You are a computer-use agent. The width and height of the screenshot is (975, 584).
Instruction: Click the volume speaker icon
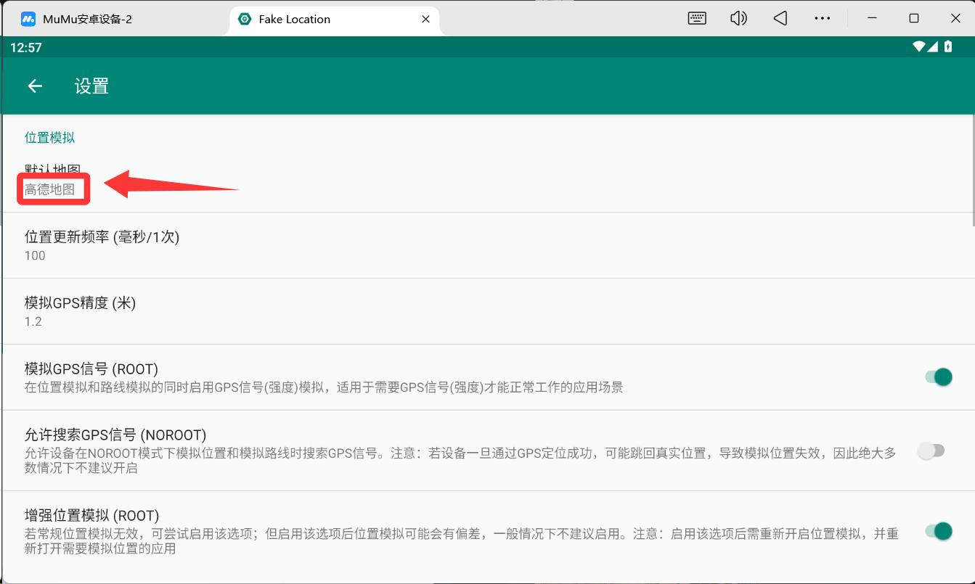[738, 19]
